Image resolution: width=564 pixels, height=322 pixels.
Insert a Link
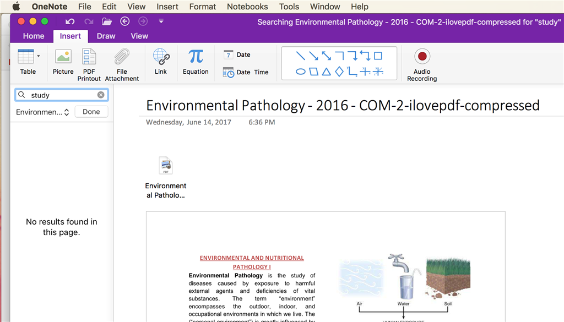[x=161, y=62]
